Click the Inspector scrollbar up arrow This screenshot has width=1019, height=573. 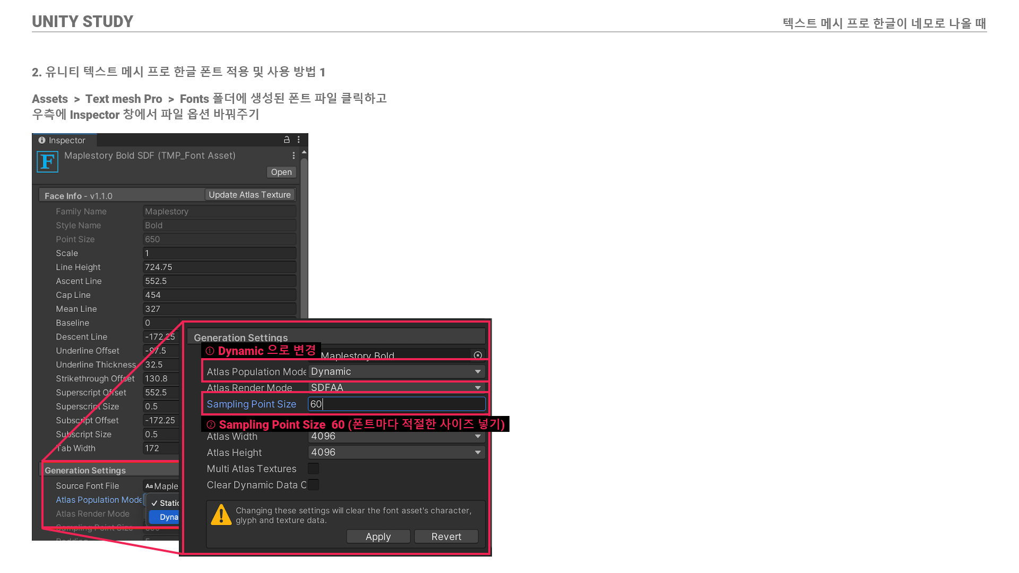tap(304, 152)
